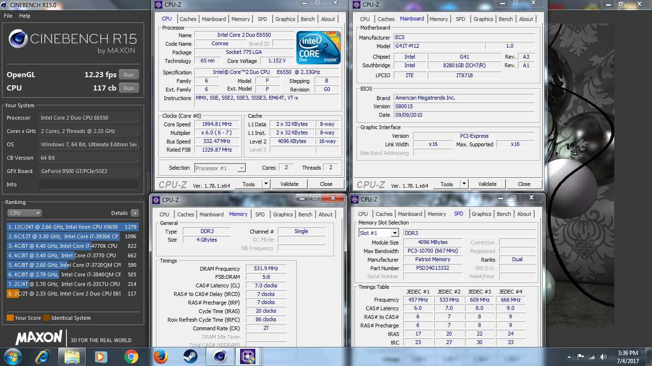Screen dimensions: 652x366
Task: Click mainboard Model G41T-M12
Action: click(438, 46)
